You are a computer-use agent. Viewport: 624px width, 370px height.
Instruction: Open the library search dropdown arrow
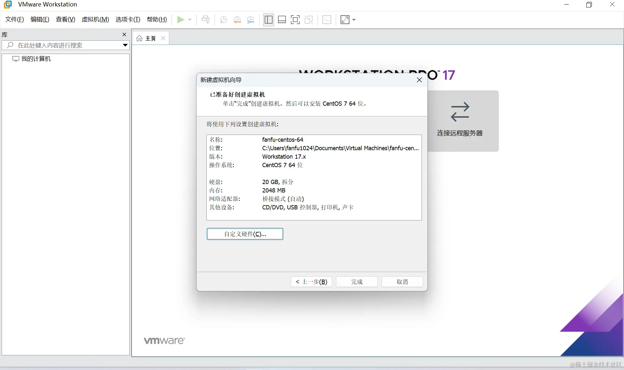pos(125,45)
